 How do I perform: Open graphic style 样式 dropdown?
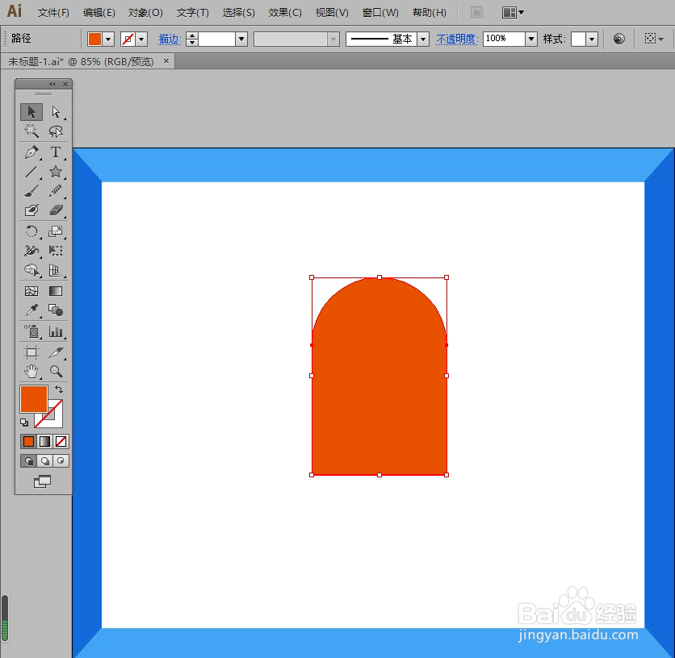593,40
